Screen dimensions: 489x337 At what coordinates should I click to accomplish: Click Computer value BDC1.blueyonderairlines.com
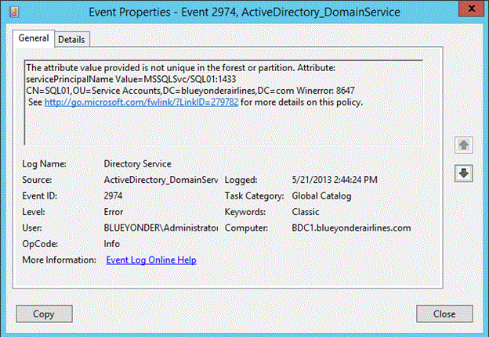tap(351, 228)
